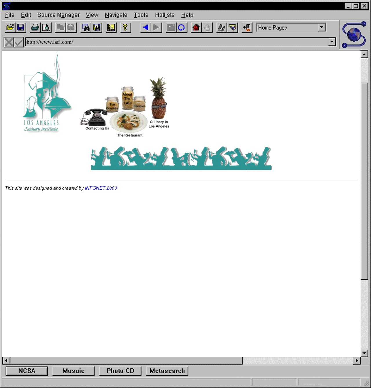This screenshot has width=371, height=388.
Task: Open the URL history dropdown arrow
Action: tap(332, 42)
